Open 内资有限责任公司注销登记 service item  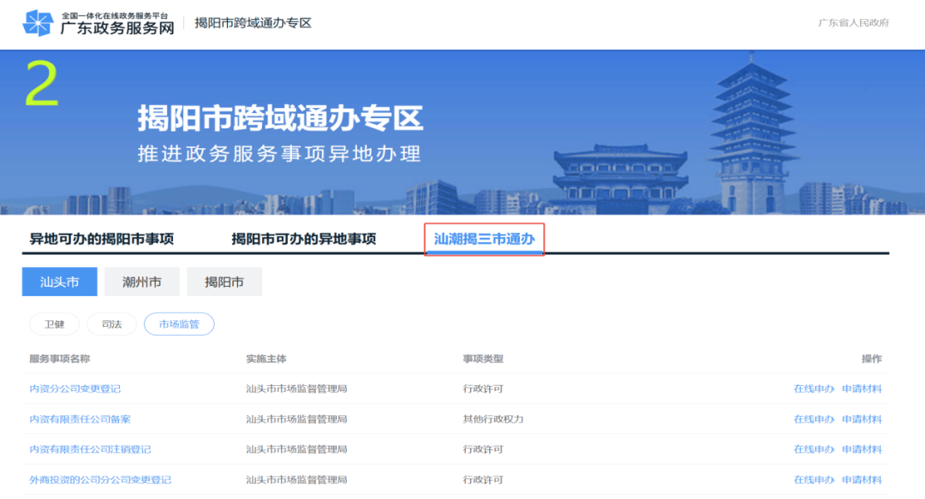click(x=90, y=449)
